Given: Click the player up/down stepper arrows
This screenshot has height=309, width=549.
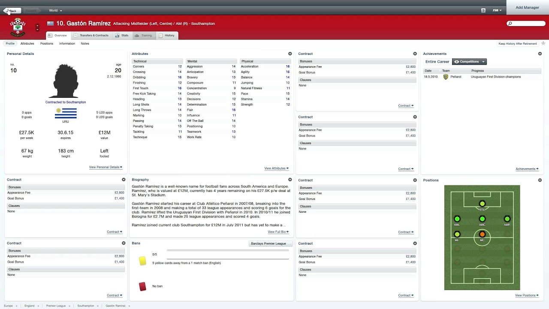Looking at the screenshot, I should 37,27.
